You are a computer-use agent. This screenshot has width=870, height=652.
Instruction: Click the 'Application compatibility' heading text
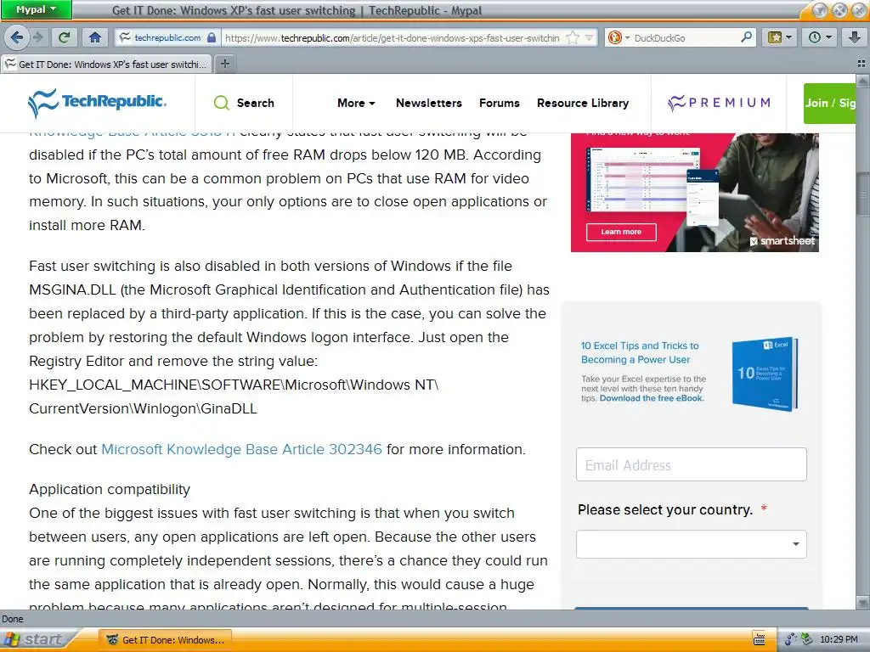[x=110, y=490]
